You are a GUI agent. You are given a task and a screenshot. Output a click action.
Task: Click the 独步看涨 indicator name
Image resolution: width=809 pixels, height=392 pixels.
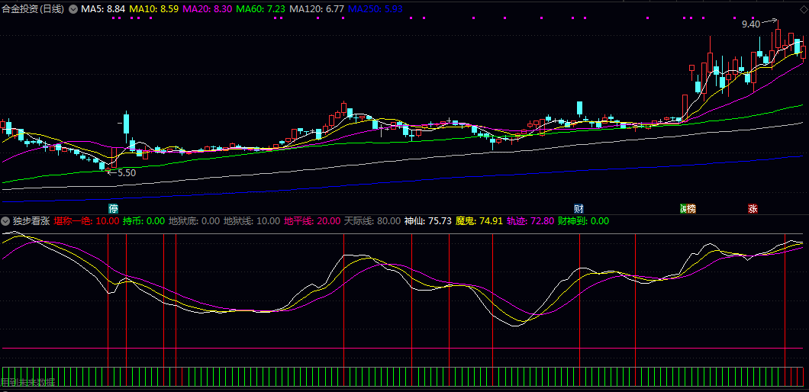coord(31,221)
